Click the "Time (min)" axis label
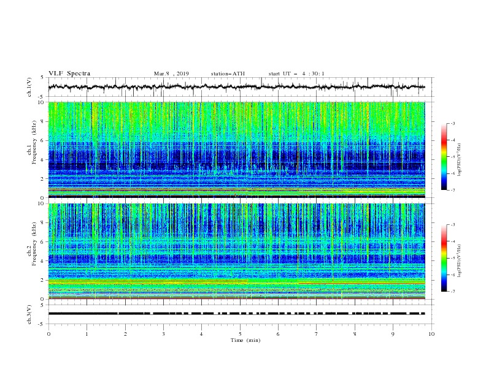 pos(245,340)
